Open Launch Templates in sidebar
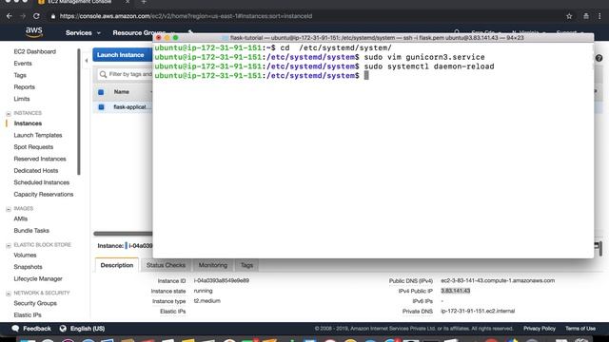The image size is (609, 342). [x=38, y=135]
